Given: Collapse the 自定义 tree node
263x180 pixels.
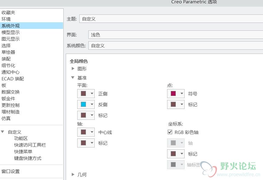Looking at the screenshot, I should coord(2,132).
